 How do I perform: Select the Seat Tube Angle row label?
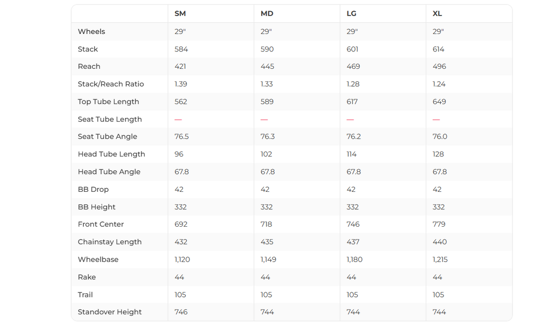[107, 137]
